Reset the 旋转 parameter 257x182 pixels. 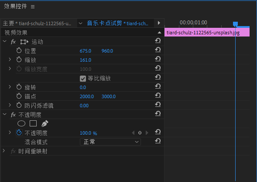pos(158,86)
